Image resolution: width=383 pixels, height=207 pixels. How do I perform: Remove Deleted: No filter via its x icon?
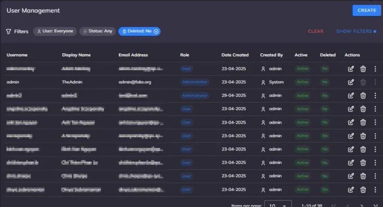click(x=156, y=32)
